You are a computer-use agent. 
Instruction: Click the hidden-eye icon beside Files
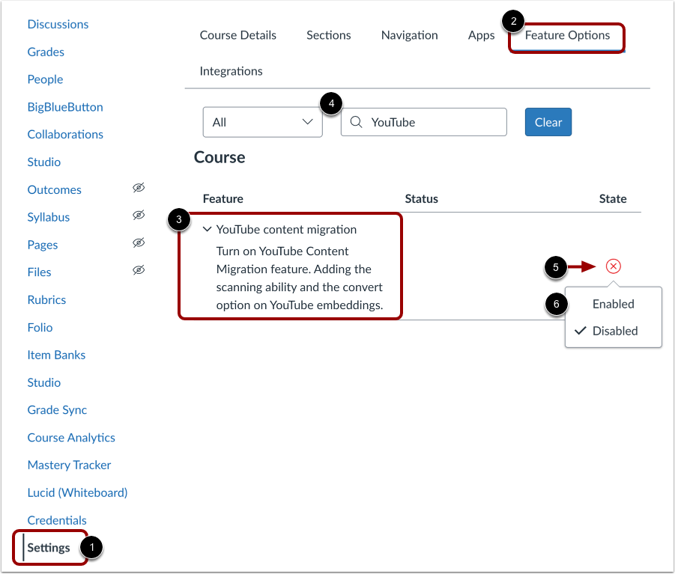click(x=139, y=270)
